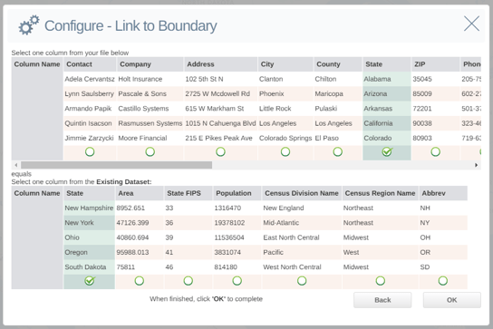This screenshot has height=329, width=493.
Task: Click the New Hampshire state cell
Action: click(x=90, y=208)
